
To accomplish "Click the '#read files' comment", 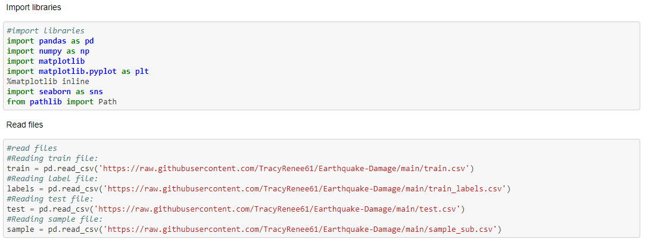I will point(32,148).
